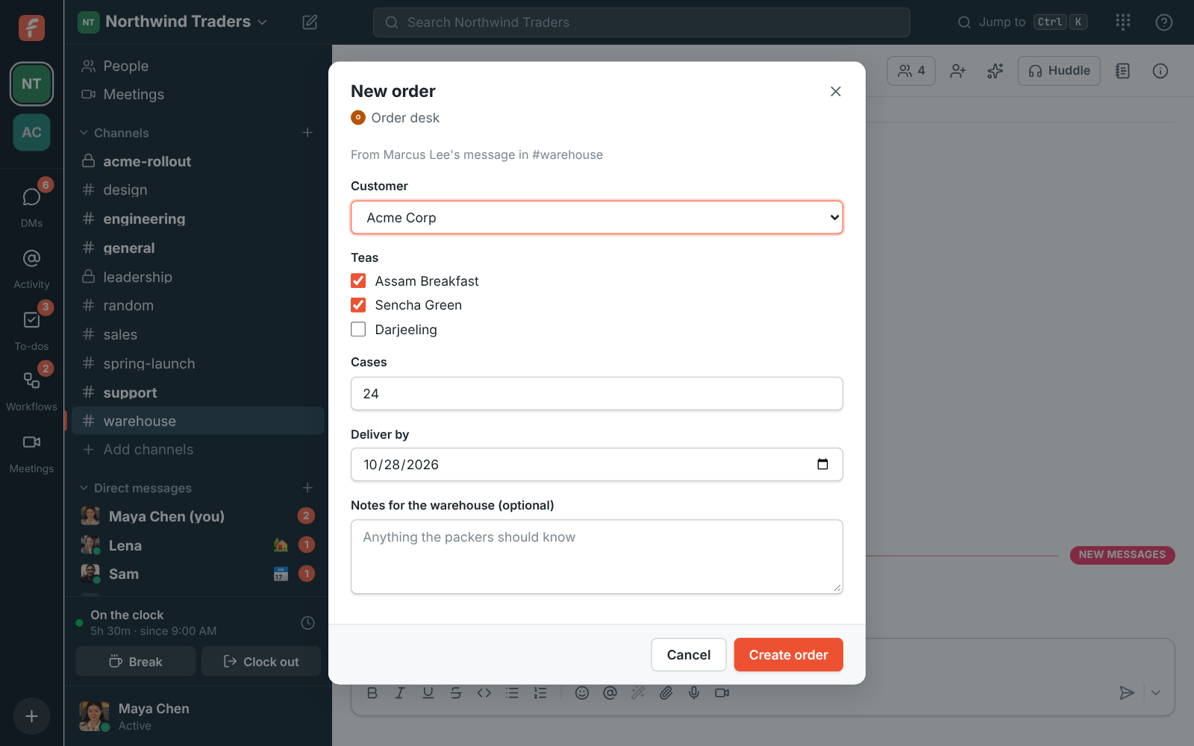
Task: Open the support channel
Action: coord(198,392)
